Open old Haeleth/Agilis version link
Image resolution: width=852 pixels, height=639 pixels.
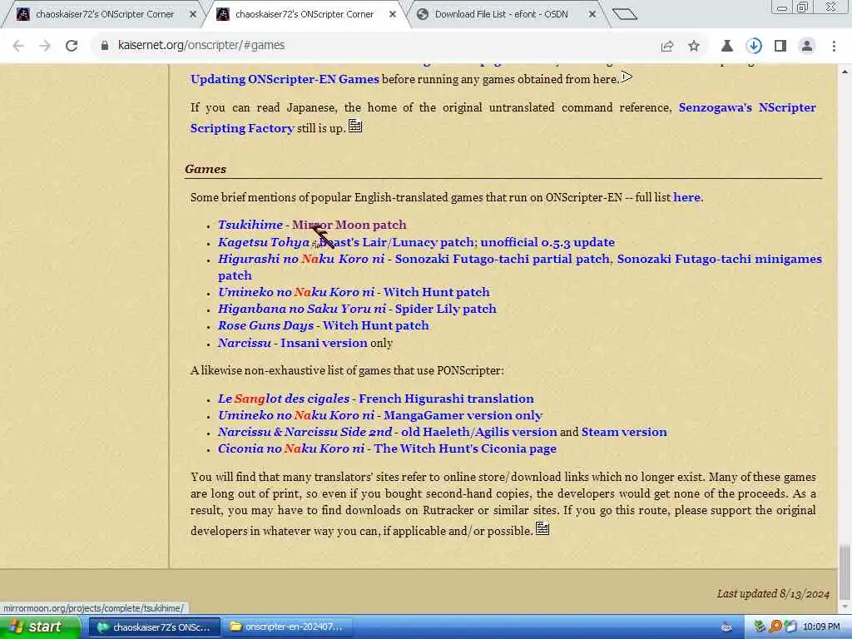(x=478, y=433)
